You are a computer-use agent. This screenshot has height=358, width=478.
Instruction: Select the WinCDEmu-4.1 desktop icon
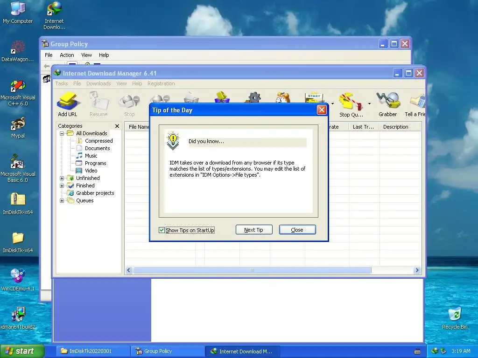[18, 280]
